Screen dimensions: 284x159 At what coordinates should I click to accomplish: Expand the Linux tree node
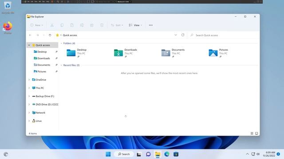[29, 121]
